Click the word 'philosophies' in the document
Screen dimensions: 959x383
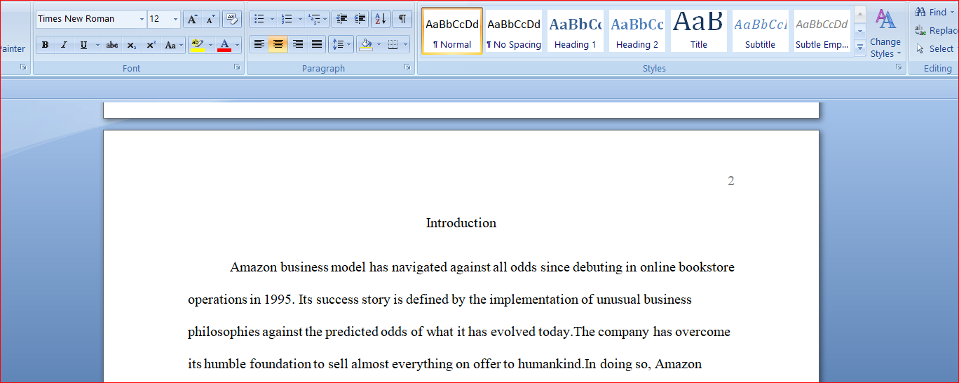pyautogui.click(x=224, y=332)
